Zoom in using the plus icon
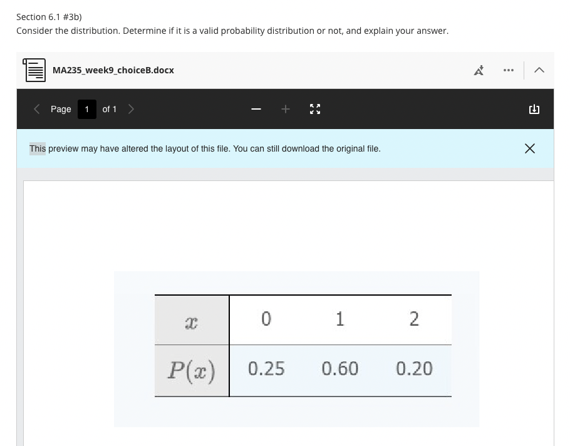 [286, 109]
